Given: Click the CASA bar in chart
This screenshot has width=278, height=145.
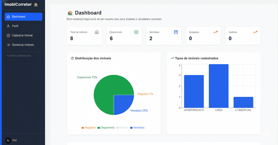Looking at the screenshot, I should click(219, 86).
